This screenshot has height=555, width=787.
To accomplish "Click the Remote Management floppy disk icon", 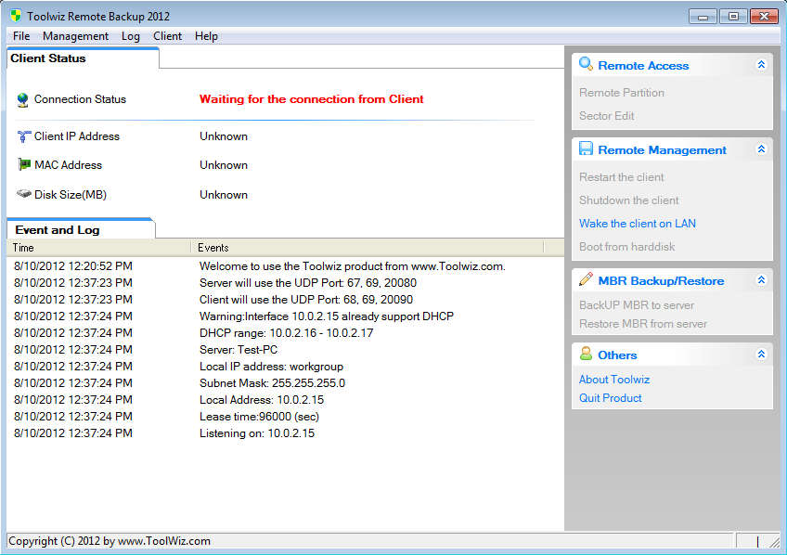I will coord(586,149).
